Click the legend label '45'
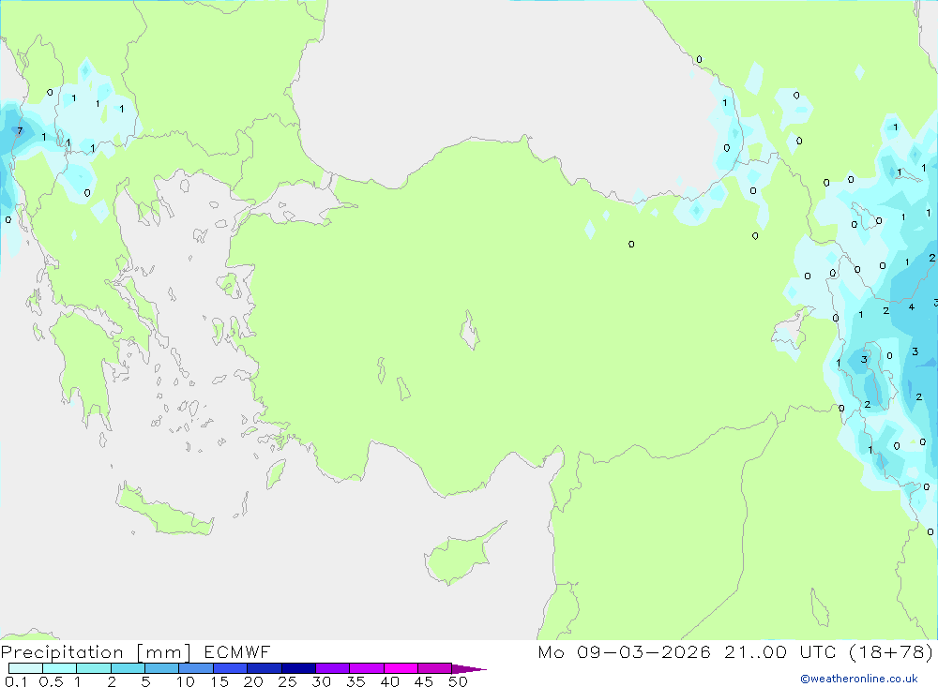The width and height of the screenshot is (938, 687). 424,681
